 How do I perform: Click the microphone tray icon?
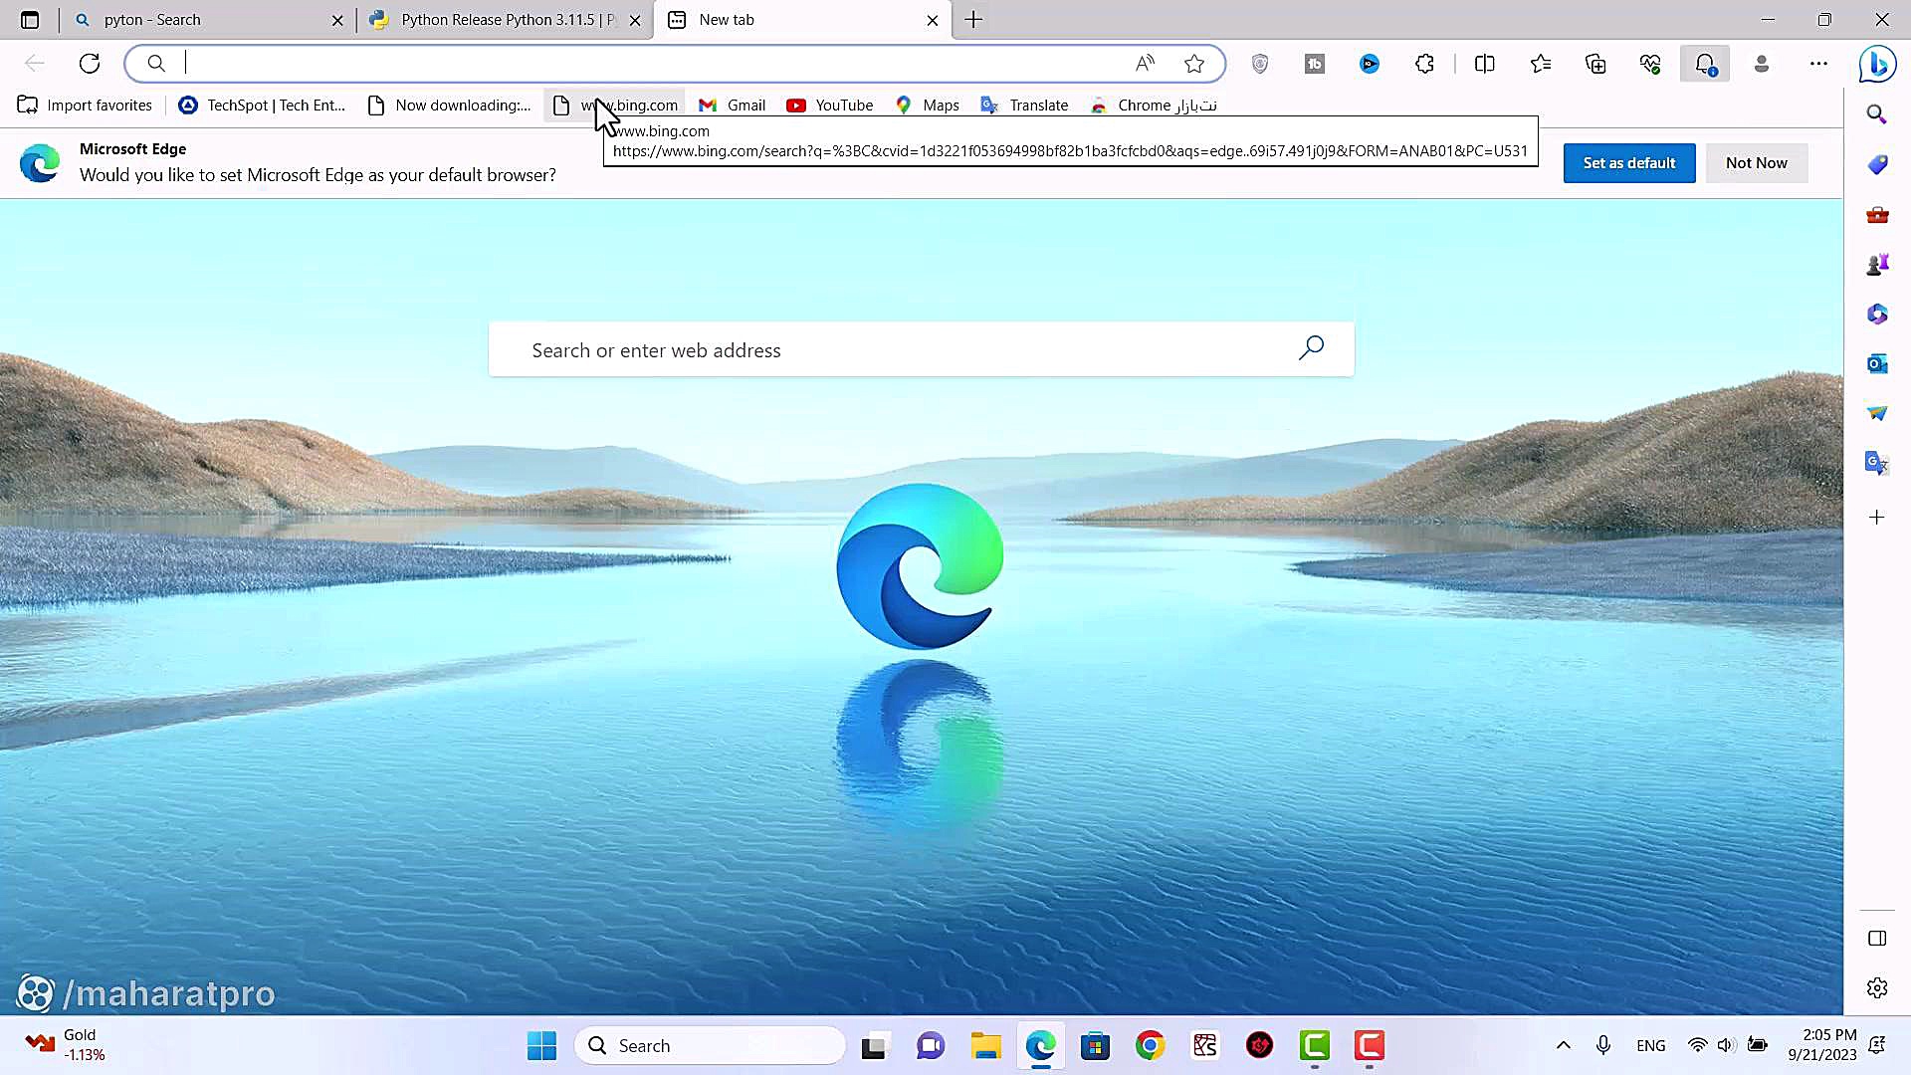[x=1603, y=1045]
